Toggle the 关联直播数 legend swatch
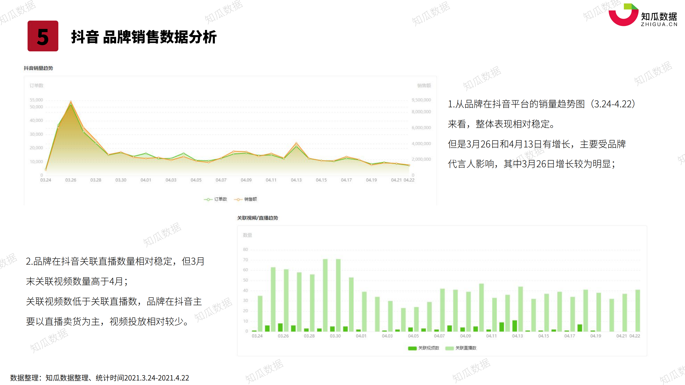 449,348
